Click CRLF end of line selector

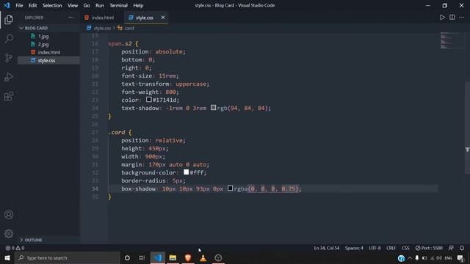[391, 248]
